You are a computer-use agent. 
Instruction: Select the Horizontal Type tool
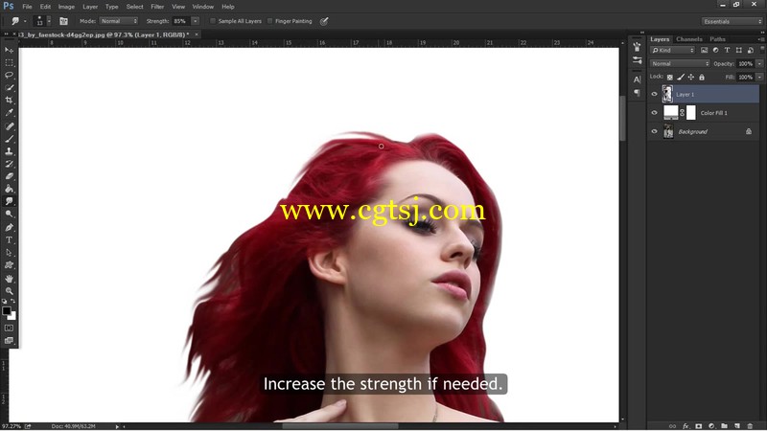click(9, 240)
